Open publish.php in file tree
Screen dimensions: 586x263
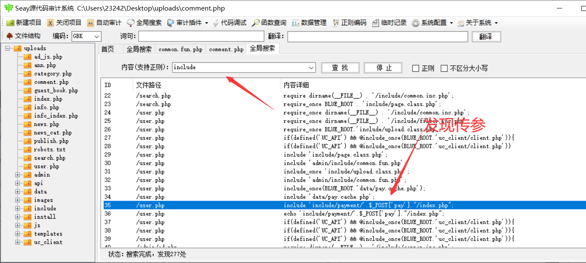pos(51,141)
